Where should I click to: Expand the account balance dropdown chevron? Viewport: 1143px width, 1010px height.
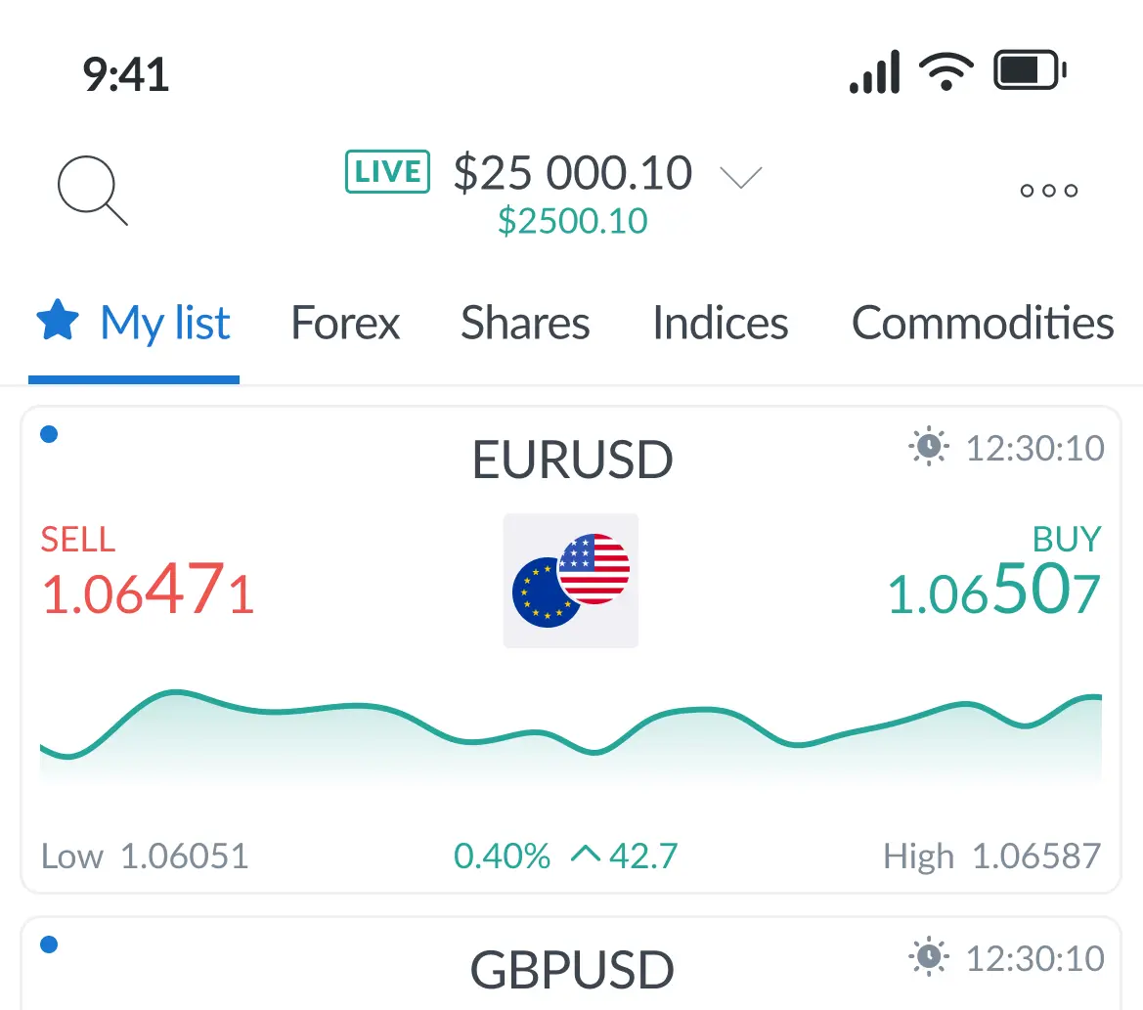(740, 177)
